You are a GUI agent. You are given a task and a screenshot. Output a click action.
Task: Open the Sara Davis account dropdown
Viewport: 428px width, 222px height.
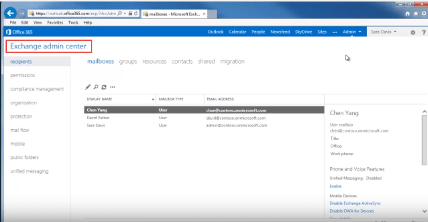[383, 32]
